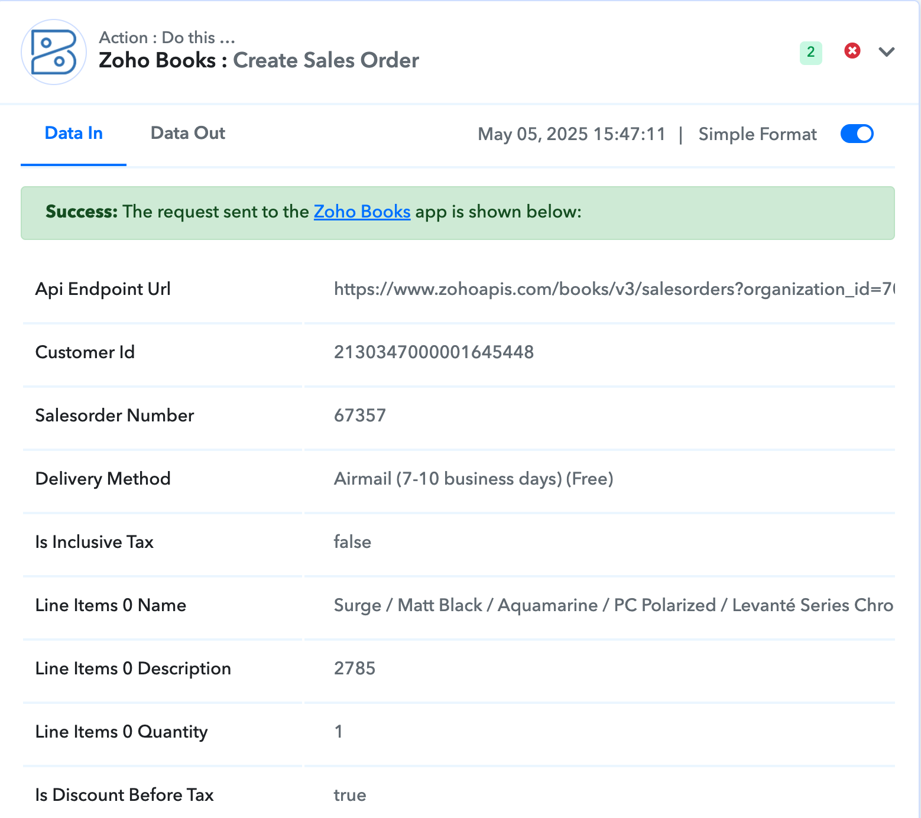Viewport: 921px width, 818px height.
Task: Click the Api Endpoint Url label
Action: coord(103,289)
